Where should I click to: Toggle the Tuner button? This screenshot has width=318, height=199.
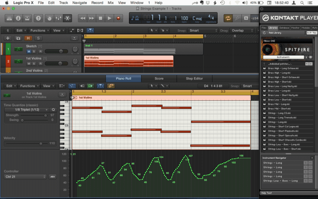click(x=237, y=18)
